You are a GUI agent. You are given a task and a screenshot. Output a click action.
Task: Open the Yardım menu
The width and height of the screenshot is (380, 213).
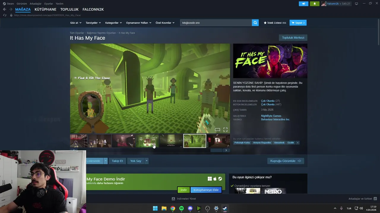tap(59, 4)
